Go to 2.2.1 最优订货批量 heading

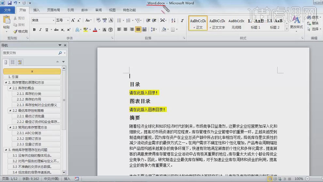tap(36, 116)
